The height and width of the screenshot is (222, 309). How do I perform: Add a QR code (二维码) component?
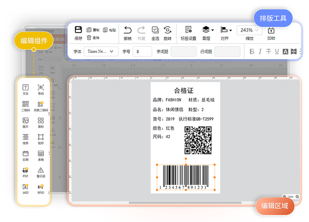point(25,106)
